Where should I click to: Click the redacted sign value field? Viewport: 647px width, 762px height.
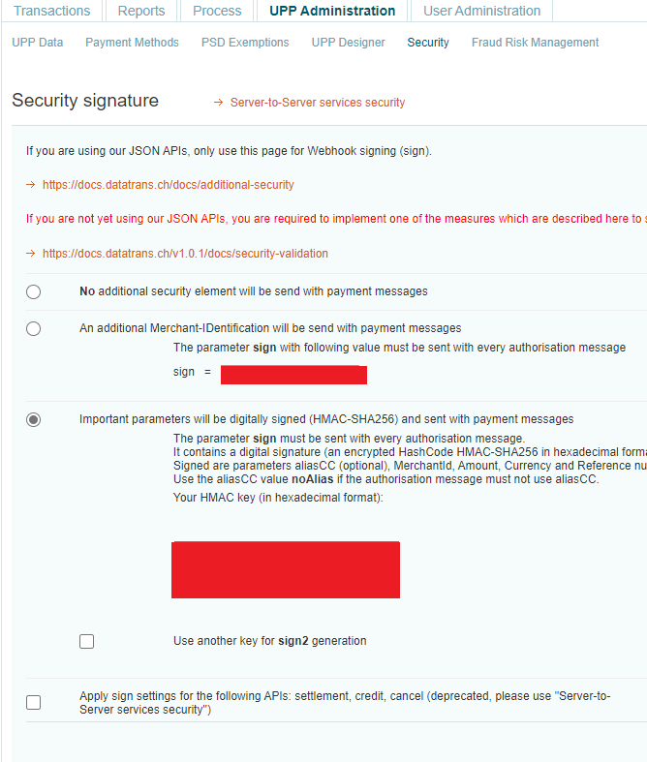pos(293,375)
